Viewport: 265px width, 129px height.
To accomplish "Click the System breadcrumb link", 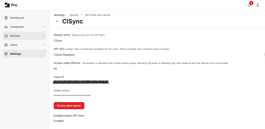I will pyautogui.click(x=74, y=15).
